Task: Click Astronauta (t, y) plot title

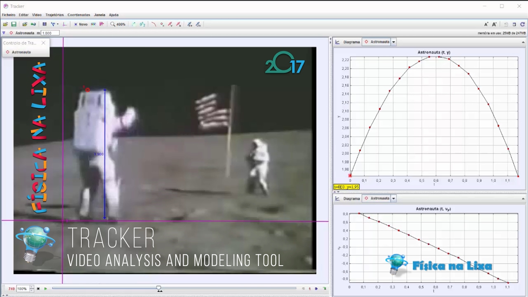Action: [434, 52]
